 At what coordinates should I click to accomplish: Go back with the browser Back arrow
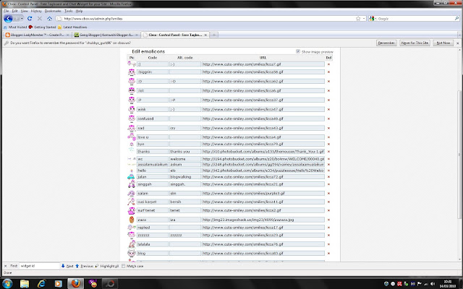point(8,19)
